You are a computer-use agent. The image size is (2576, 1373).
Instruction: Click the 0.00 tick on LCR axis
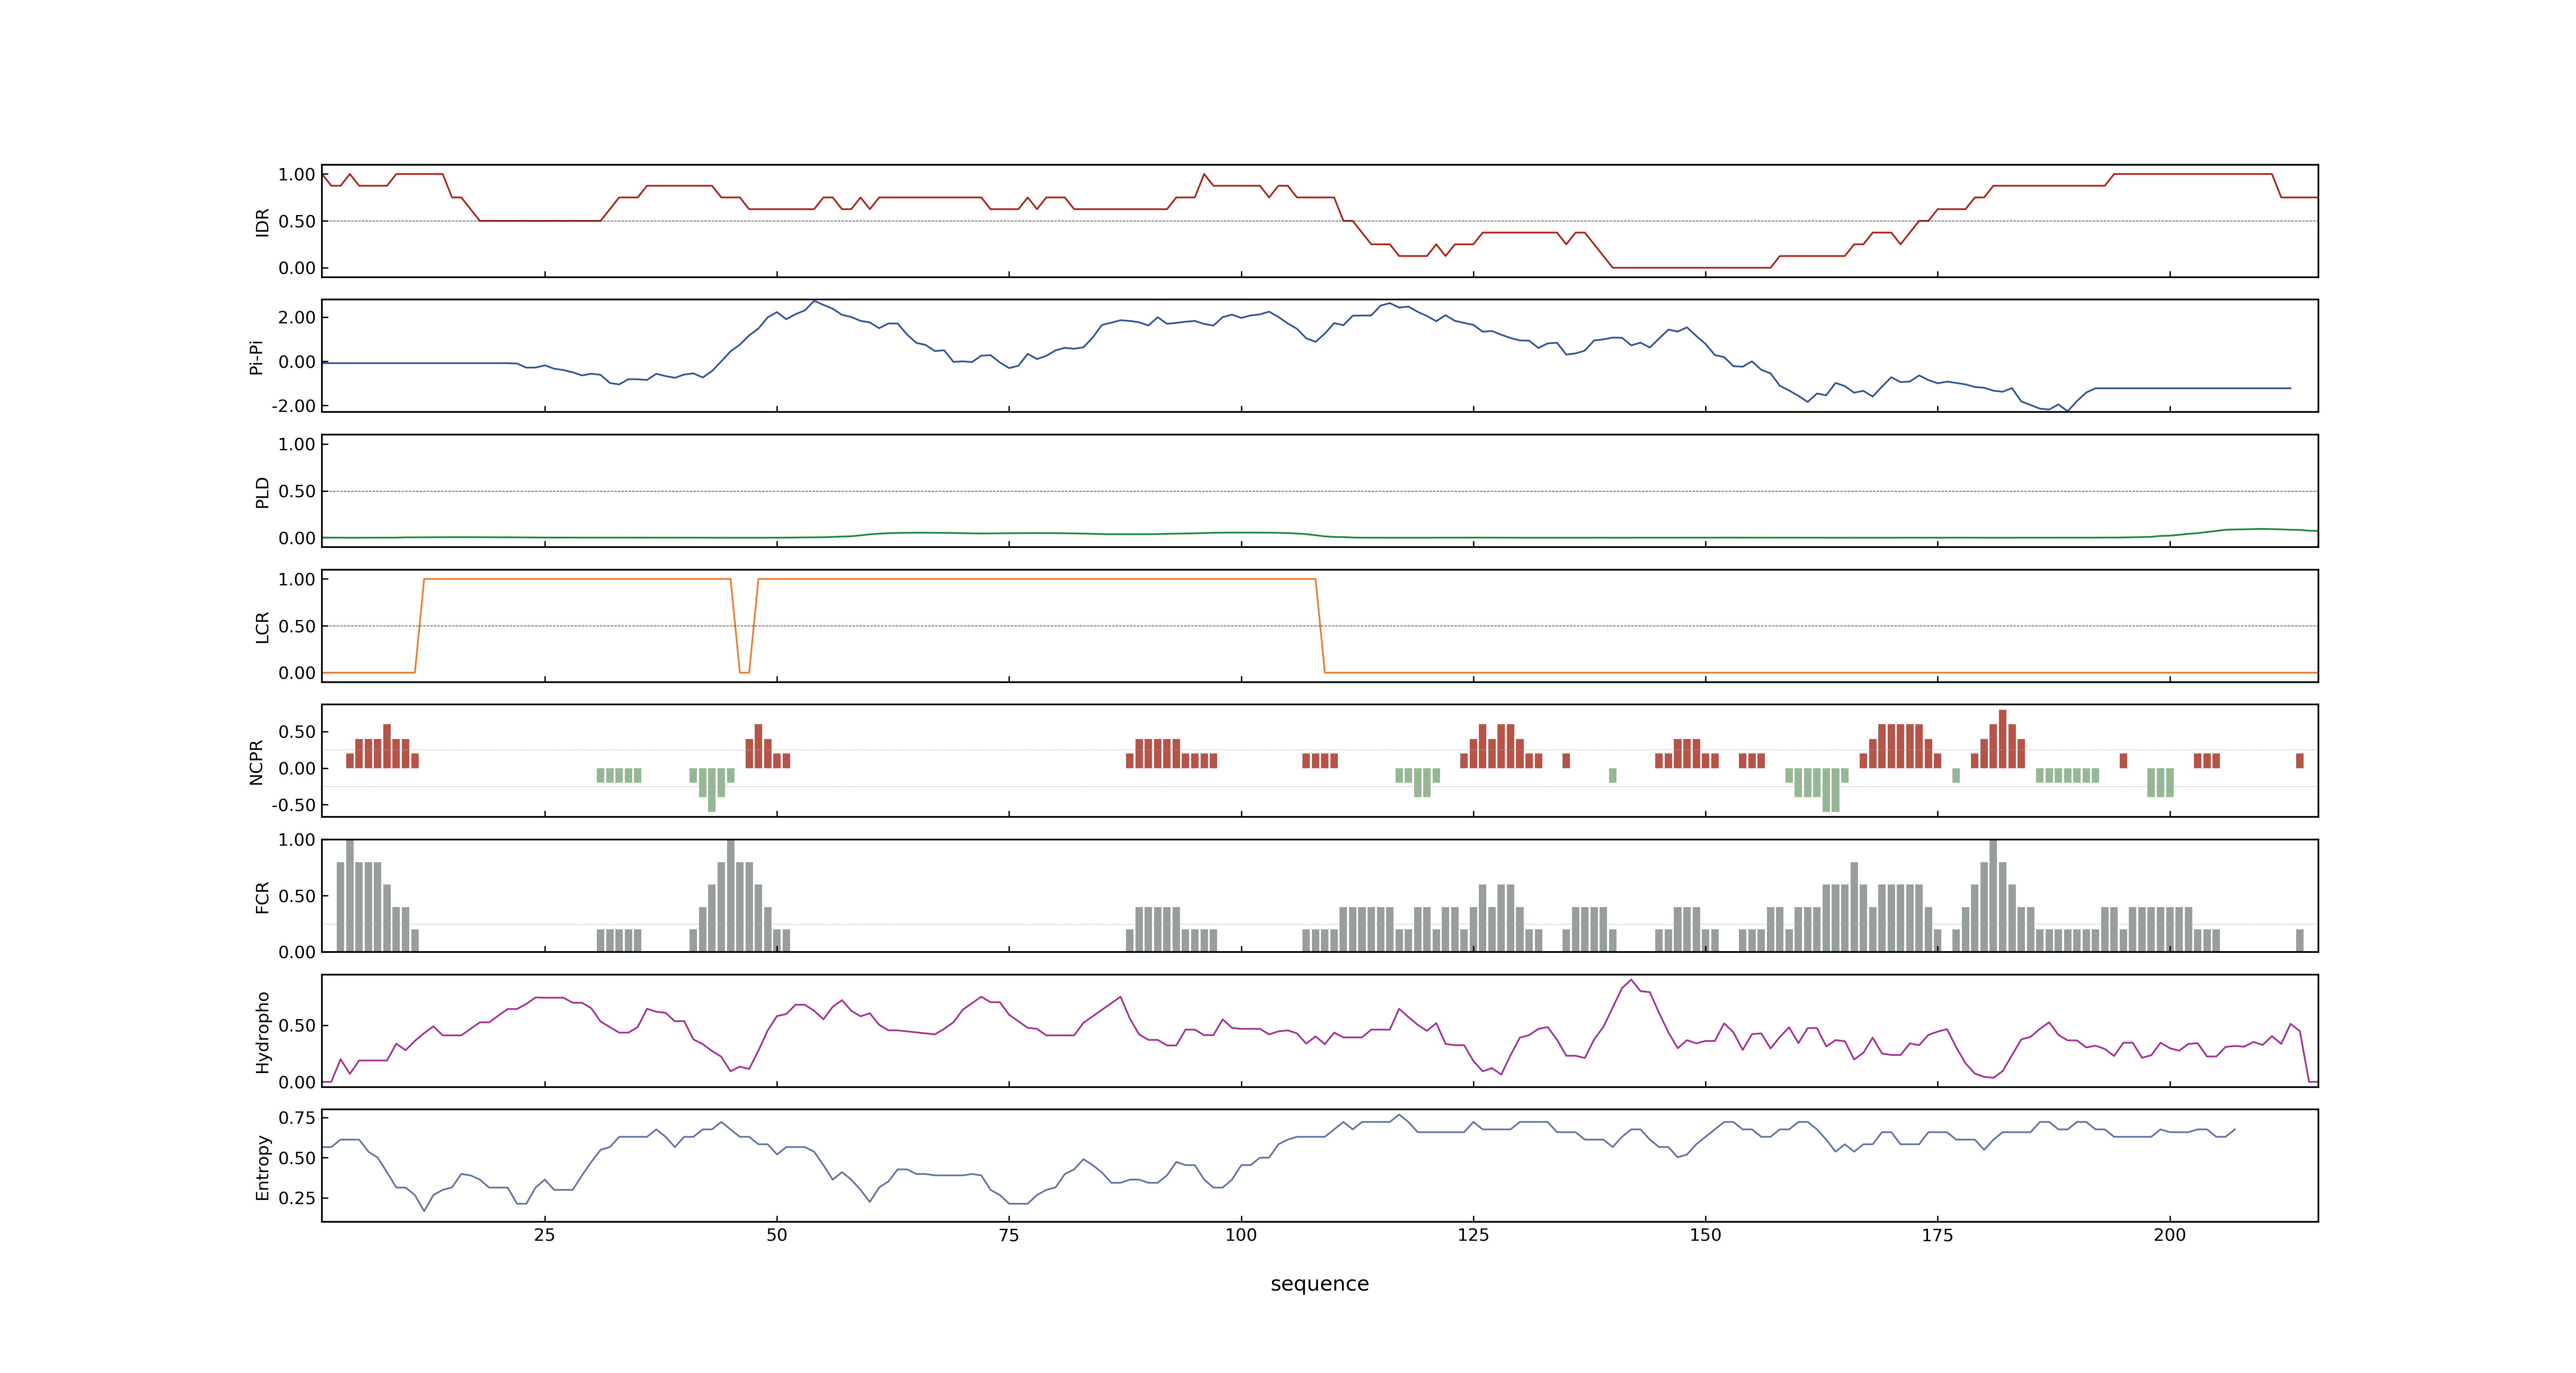tap(297, 673)
